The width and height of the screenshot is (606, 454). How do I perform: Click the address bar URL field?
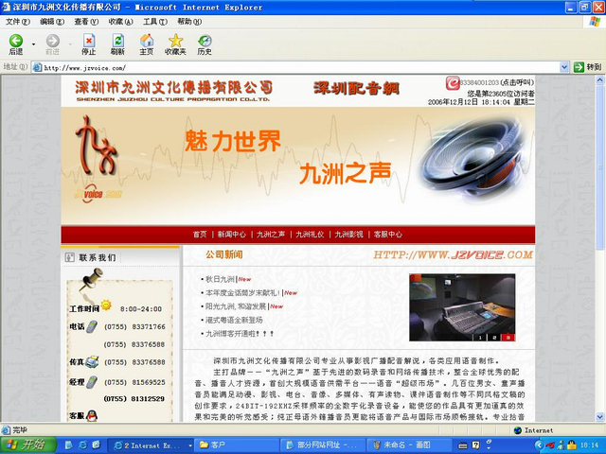(284, 67)
